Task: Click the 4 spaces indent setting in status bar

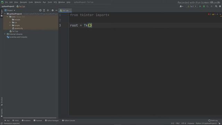Action: click(191, 124)
